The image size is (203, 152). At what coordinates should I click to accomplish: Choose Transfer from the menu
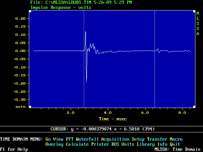coord(157,139)
